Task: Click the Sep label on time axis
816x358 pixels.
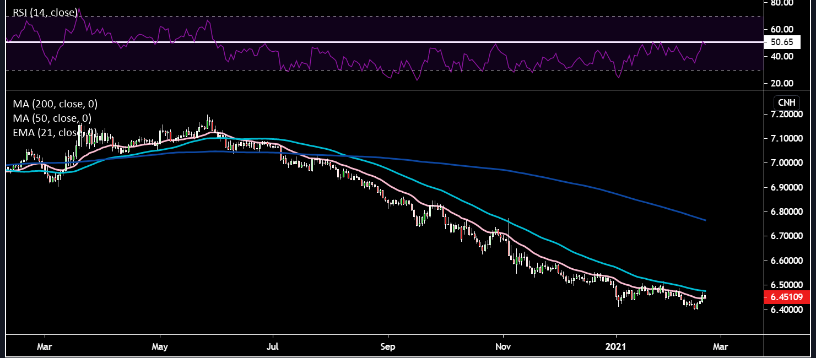Action: coord(388,347)
